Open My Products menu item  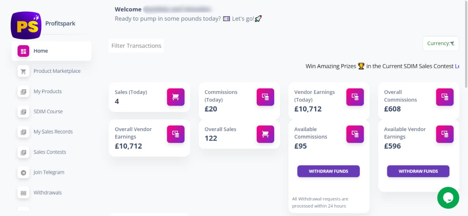pos(48,91)
